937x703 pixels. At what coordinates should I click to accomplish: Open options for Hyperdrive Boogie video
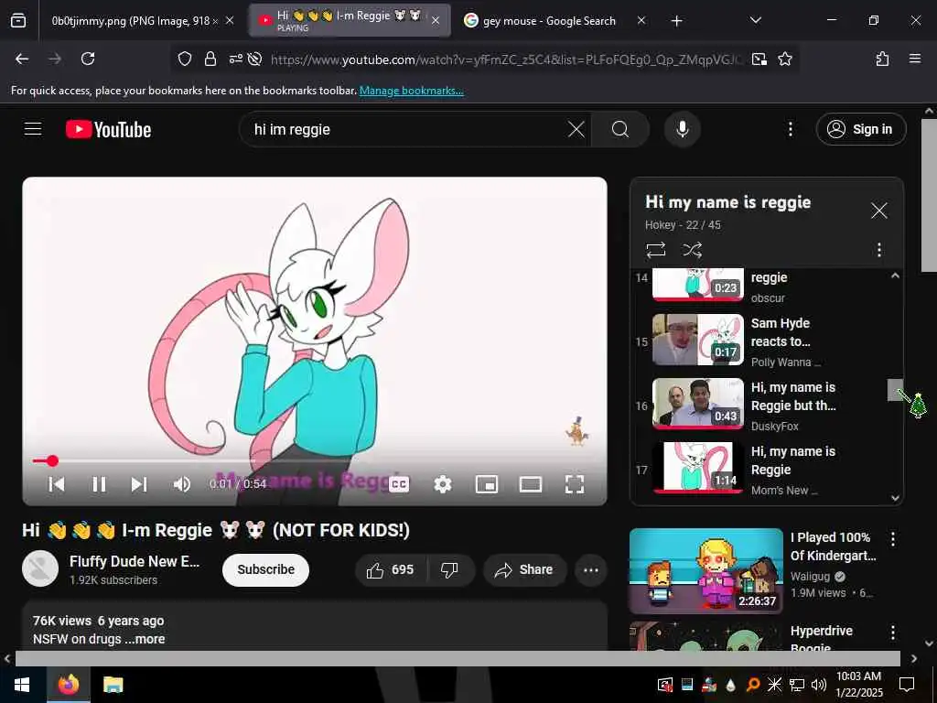[892, 632]
